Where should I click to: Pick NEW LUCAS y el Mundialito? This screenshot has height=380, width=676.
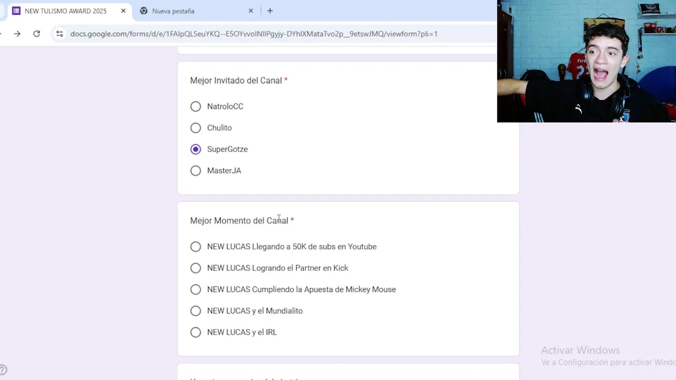196,311
